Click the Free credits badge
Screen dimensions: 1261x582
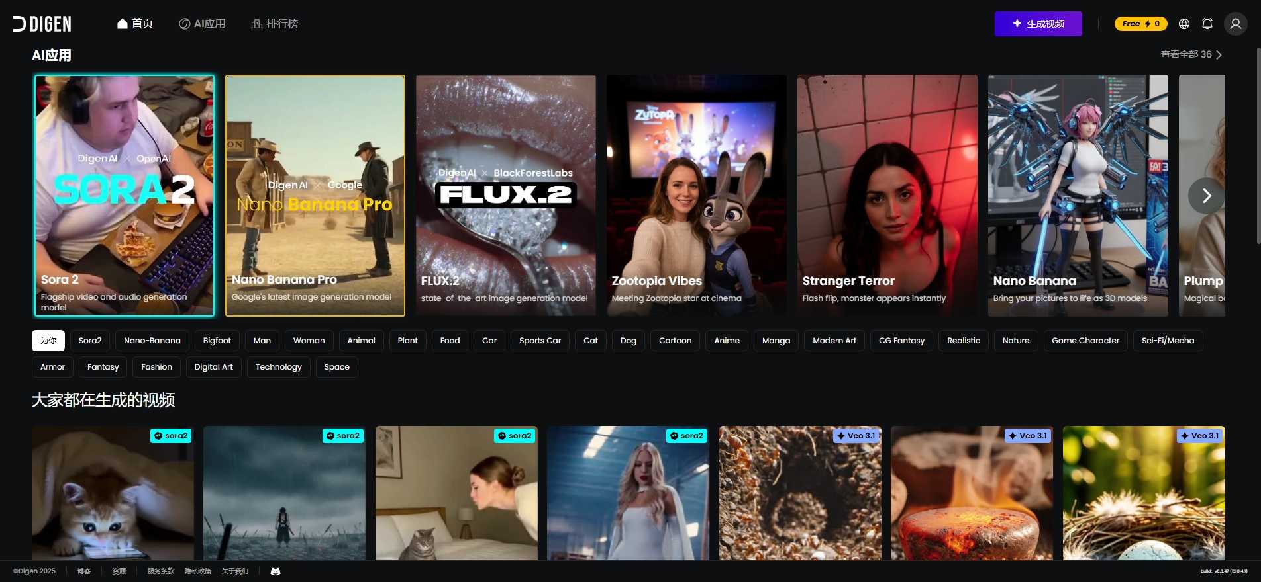[1140, 24]
